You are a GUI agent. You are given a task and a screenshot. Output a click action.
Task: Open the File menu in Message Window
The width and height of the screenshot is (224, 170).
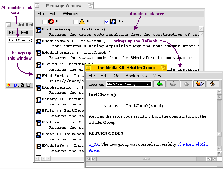41,14
